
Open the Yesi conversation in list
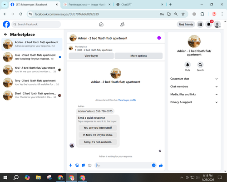click(32, 70)
